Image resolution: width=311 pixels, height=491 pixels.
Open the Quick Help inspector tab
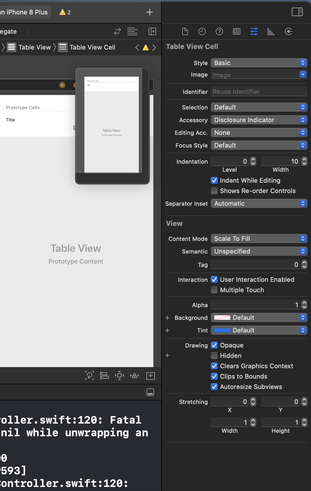(219, 31)
